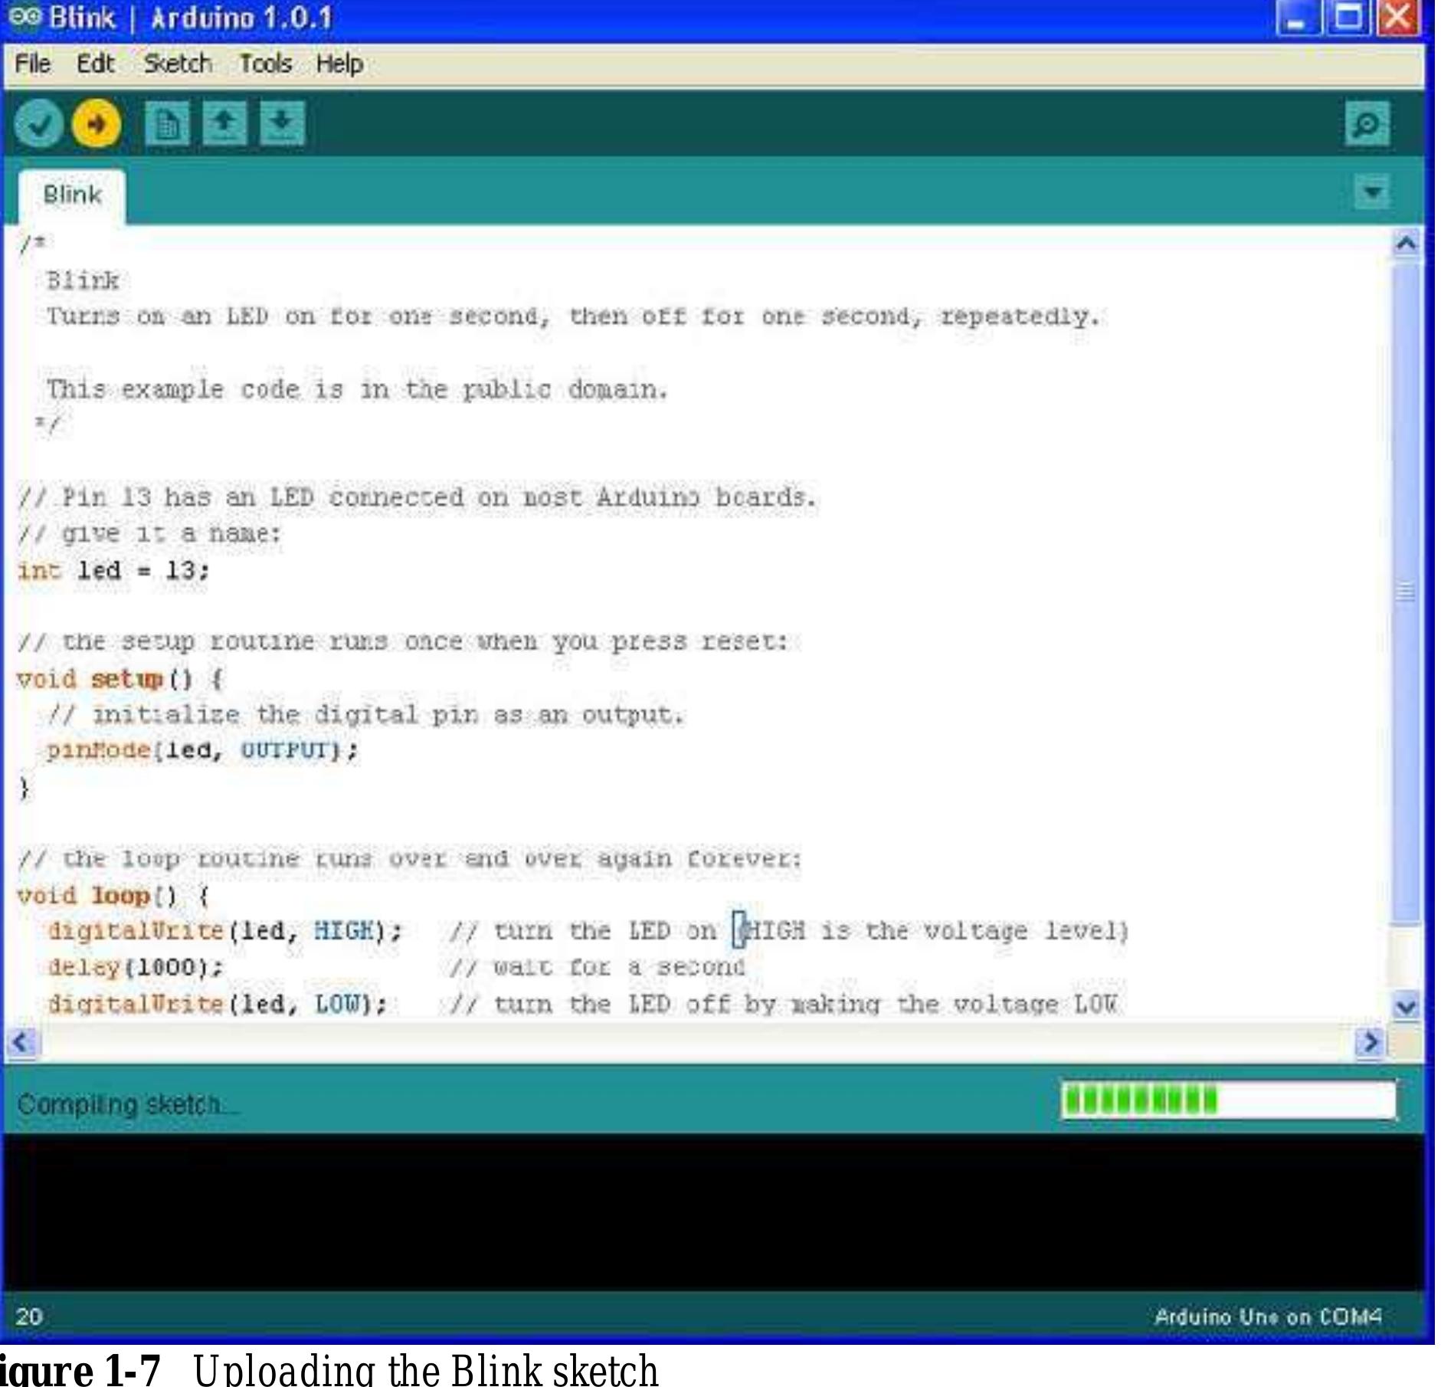Expand the tab options dropdown arrow
Viewport: 1441px width, 1387px height.
(x=1372, y=192)
